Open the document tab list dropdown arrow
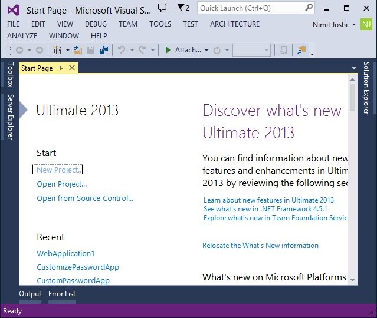Screen dimensions: 377x318 353,68
